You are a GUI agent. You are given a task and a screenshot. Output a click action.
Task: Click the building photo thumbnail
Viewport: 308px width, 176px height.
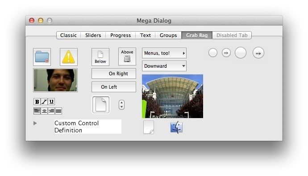pos(172,96)
